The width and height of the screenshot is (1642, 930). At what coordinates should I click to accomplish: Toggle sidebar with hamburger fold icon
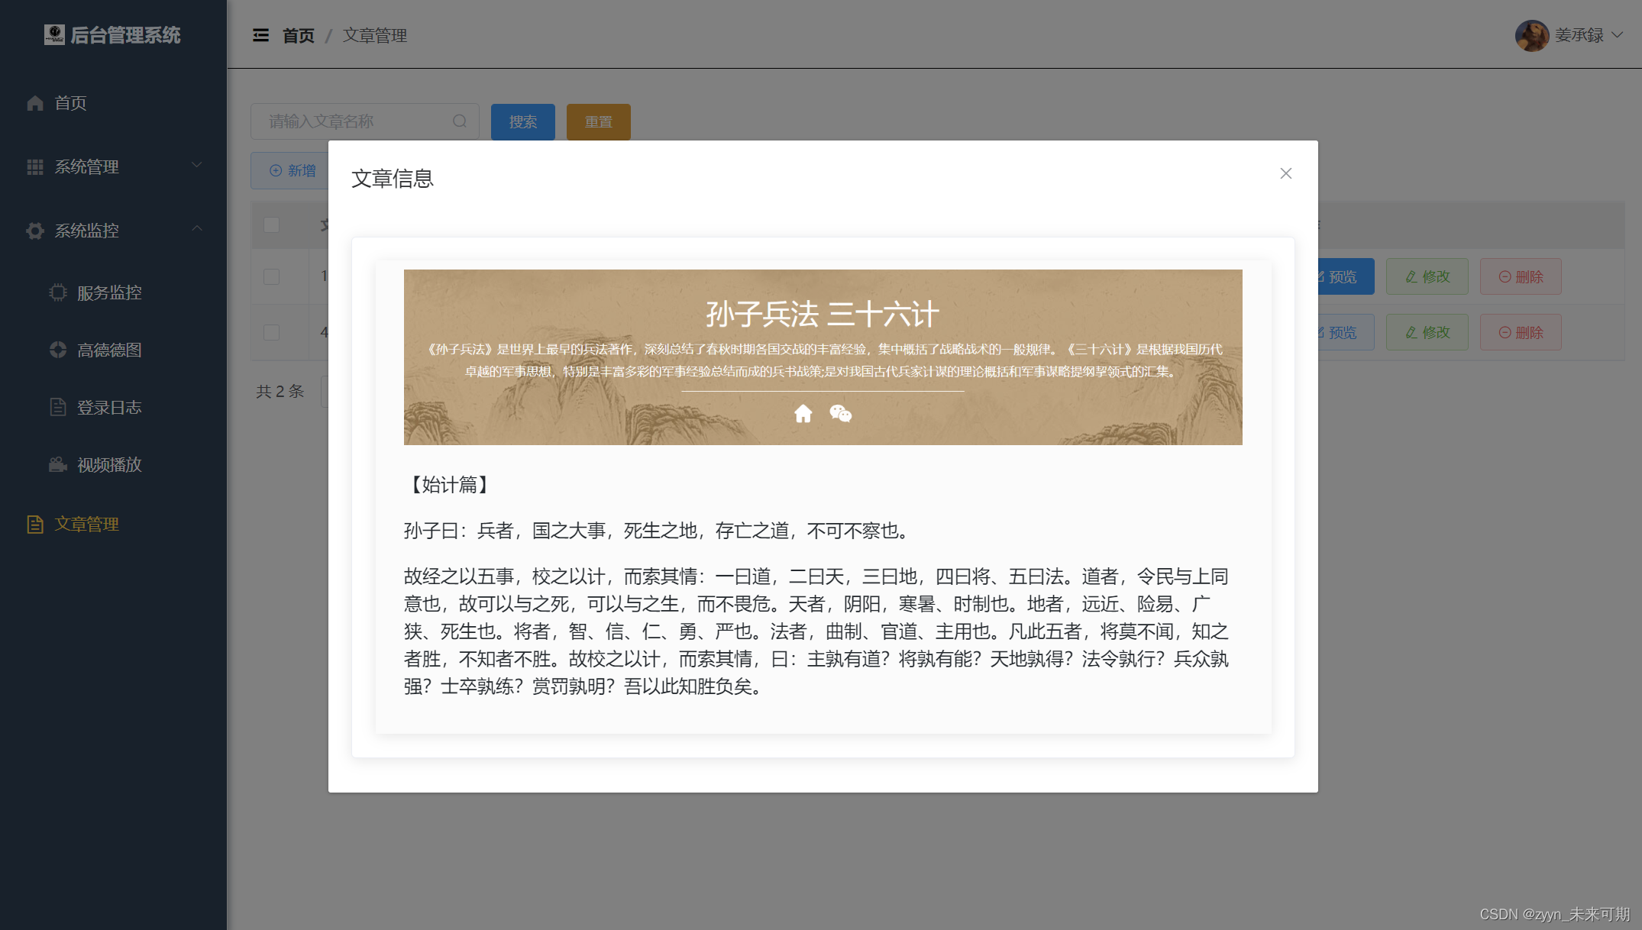click(260, 35)
